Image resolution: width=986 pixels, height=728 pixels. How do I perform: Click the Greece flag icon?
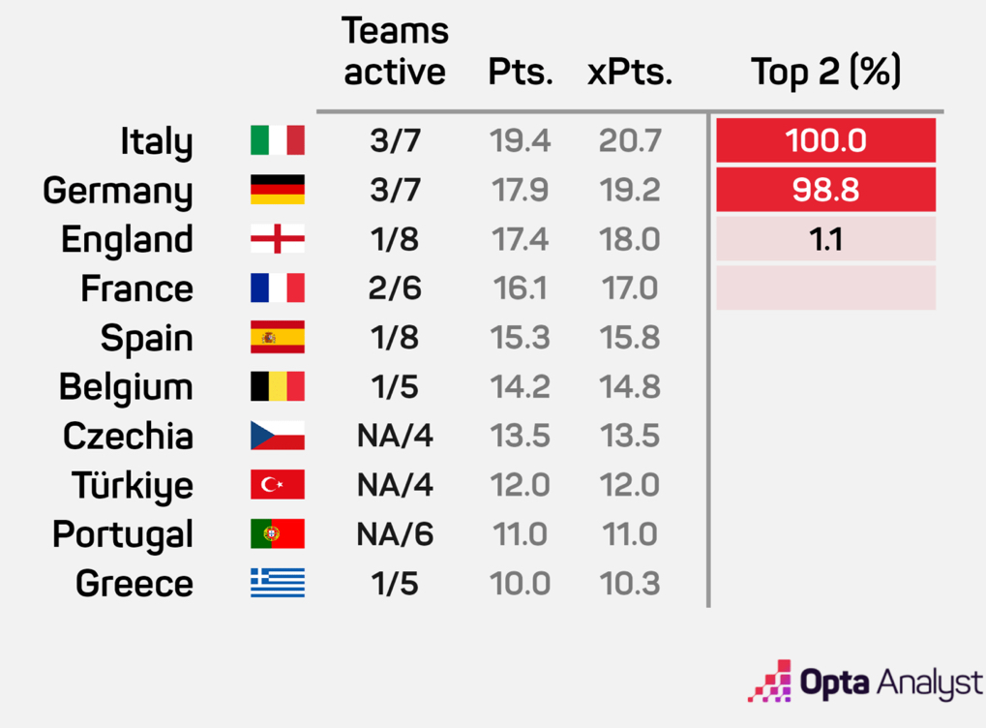tap(277, 584)
